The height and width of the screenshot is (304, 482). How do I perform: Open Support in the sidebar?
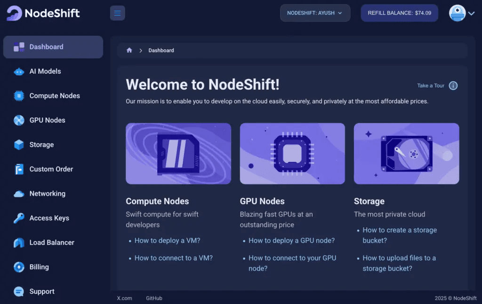[42, 292]
